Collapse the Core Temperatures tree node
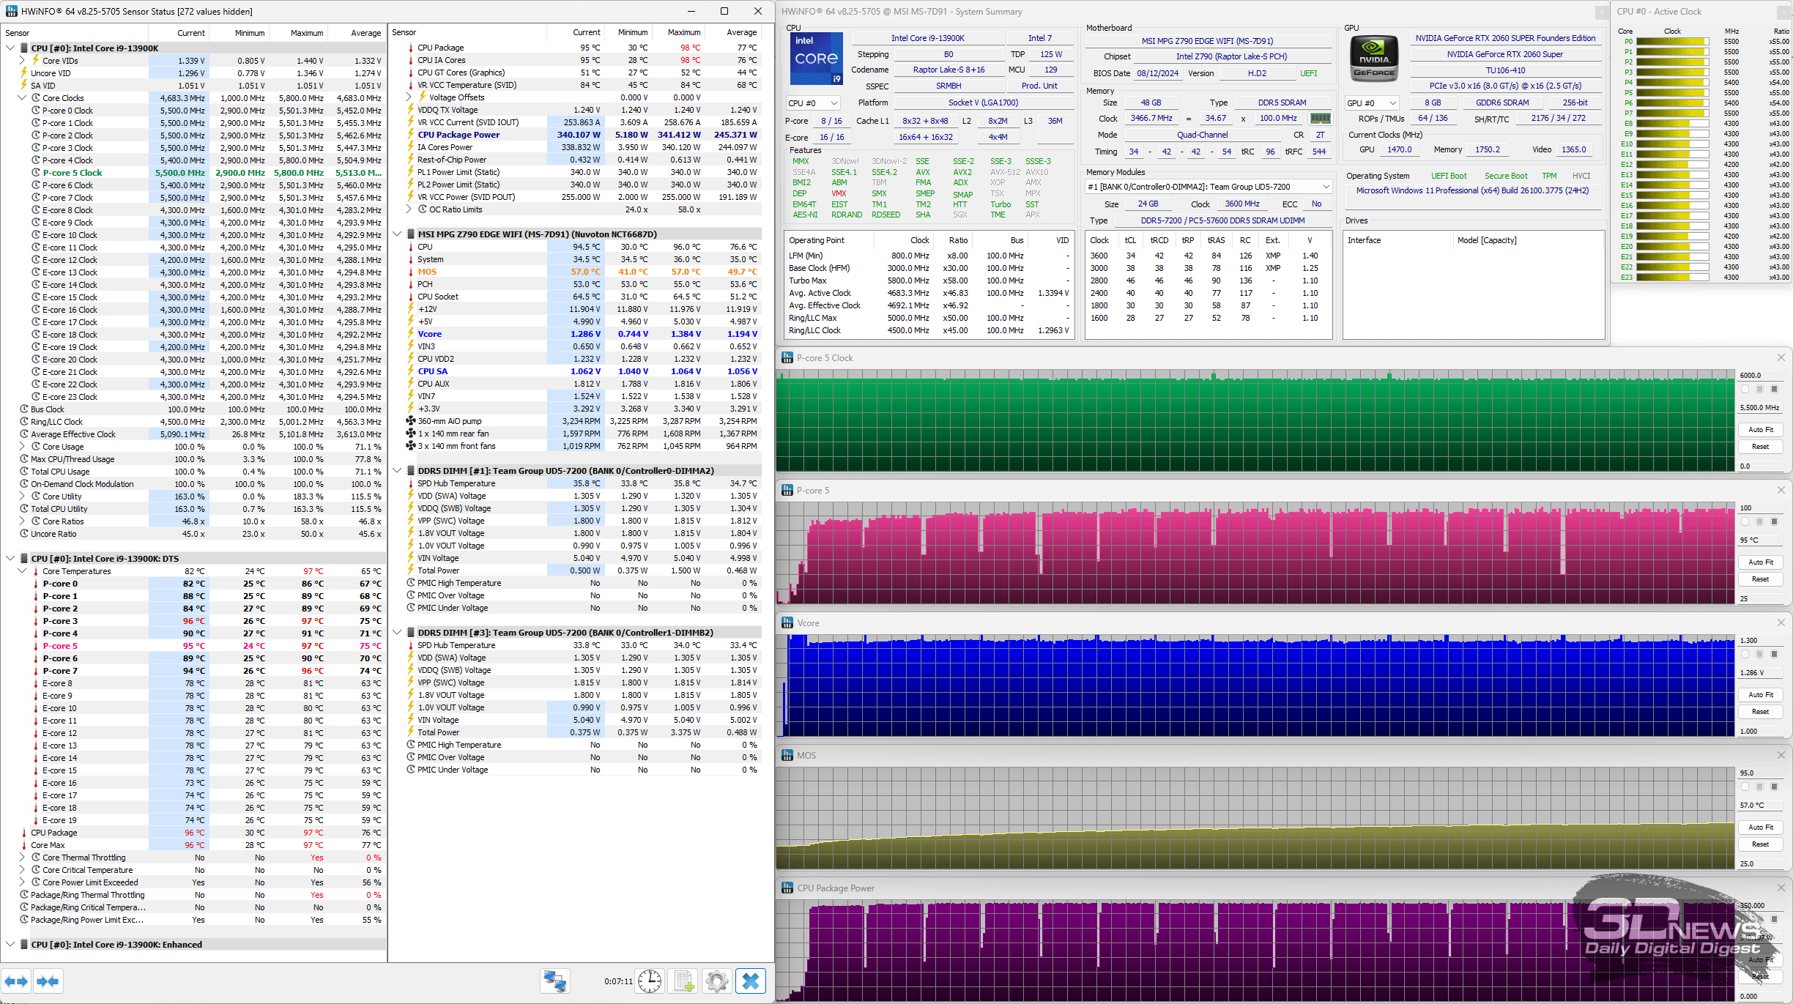The width and height of the screenshot is (1793, 1004). 22,571
